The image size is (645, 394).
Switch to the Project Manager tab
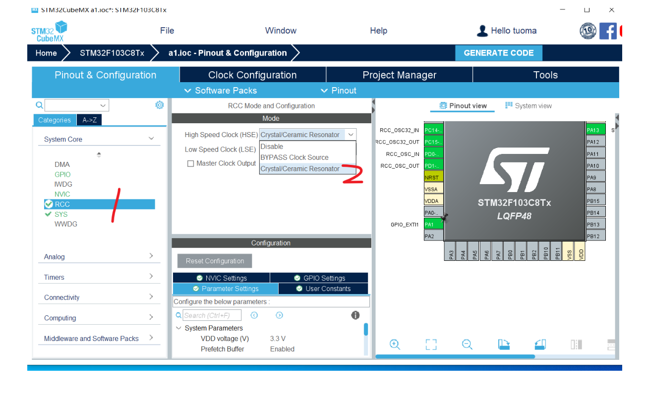(x=399, y=75)
